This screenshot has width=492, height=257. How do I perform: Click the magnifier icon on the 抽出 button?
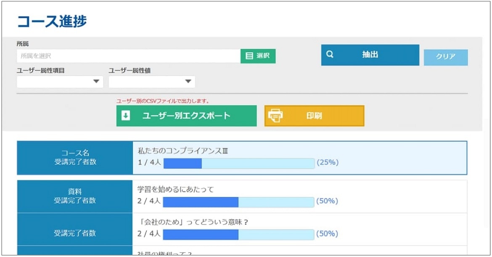point(330,55)
